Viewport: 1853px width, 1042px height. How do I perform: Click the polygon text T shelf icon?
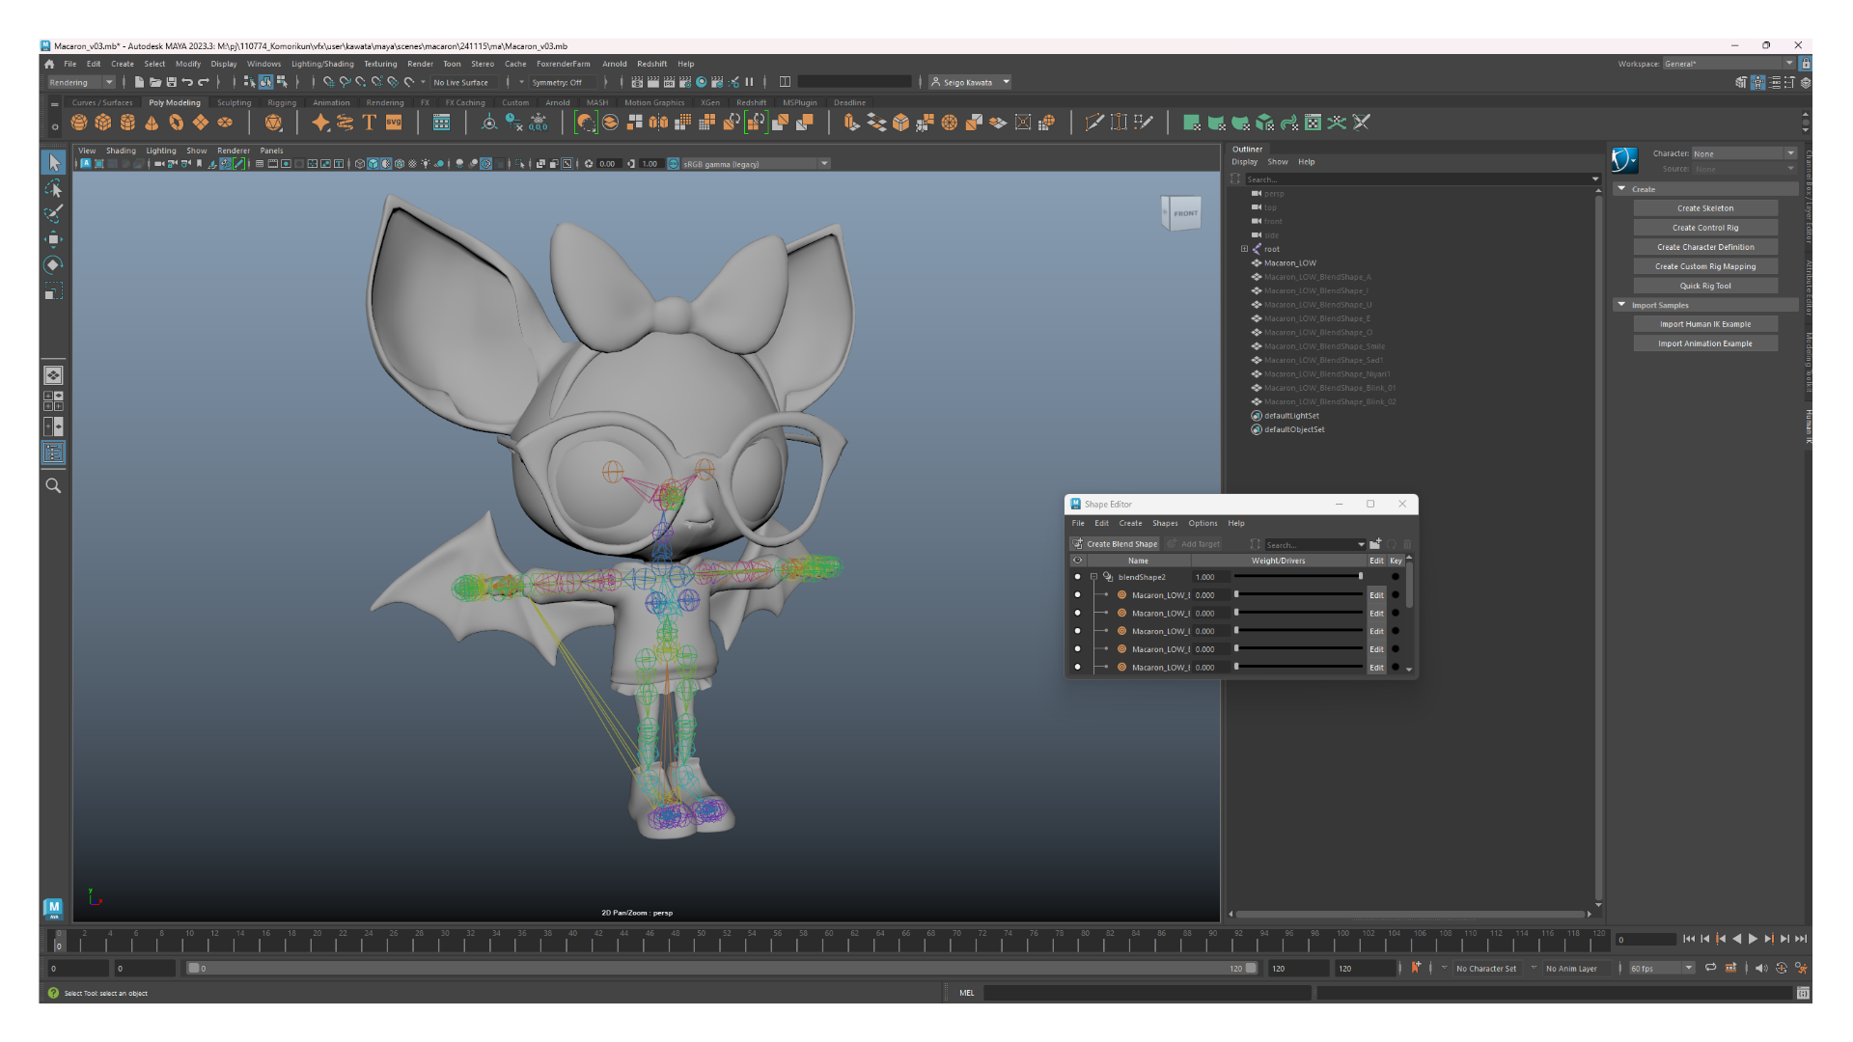pos(369,123)
